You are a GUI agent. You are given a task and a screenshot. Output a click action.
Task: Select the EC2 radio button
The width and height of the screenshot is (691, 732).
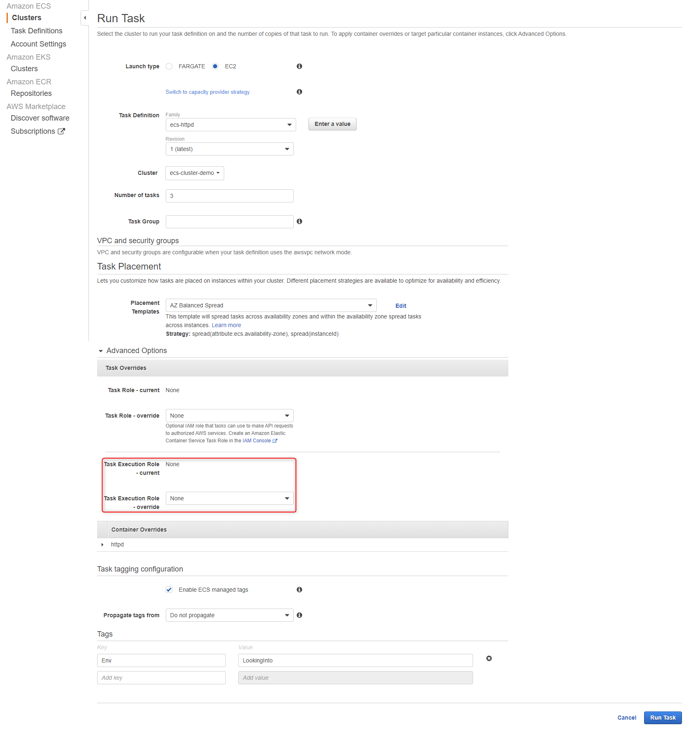point(215,66)
